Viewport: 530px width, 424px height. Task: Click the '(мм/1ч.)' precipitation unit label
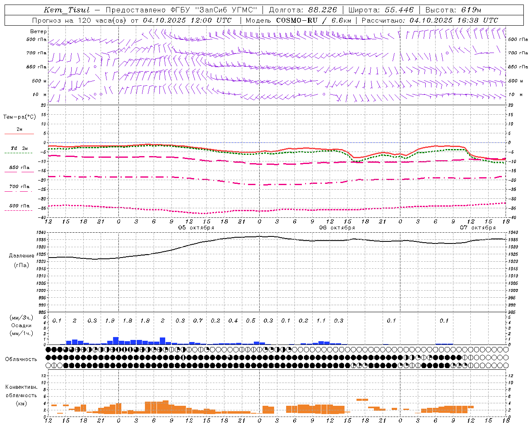[x=22, y=333]
